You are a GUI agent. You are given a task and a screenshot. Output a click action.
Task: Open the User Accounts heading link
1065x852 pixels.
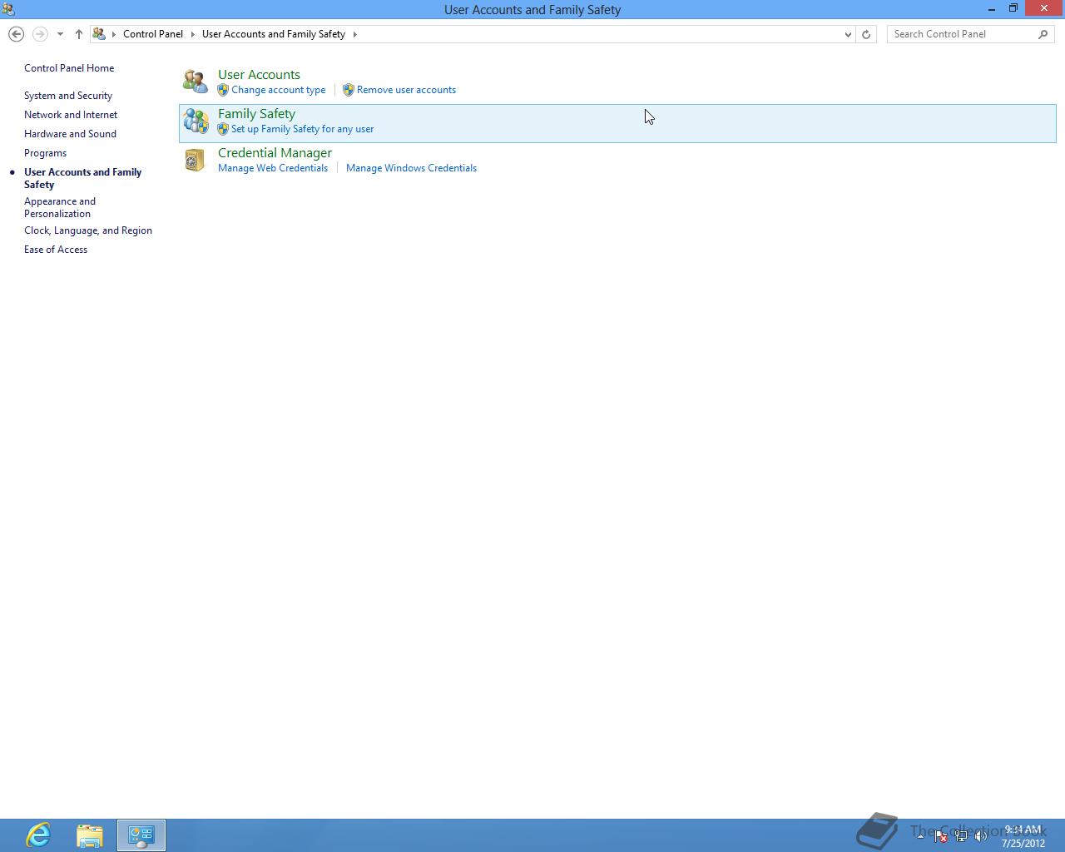[259, 75]
